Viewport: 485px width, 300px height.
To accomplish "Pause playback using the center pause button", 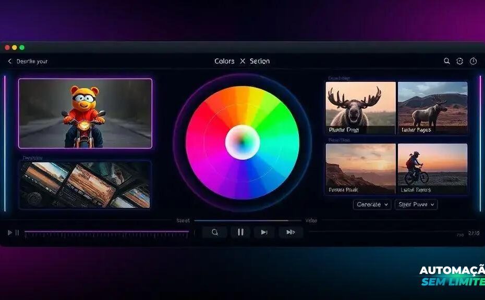I will (x=240, y=232).
